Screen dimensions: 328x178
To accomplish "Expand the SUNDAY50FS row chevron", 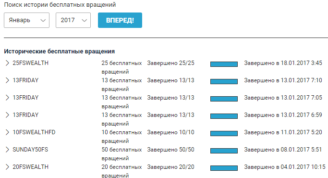I will click(x=7, y=150).
